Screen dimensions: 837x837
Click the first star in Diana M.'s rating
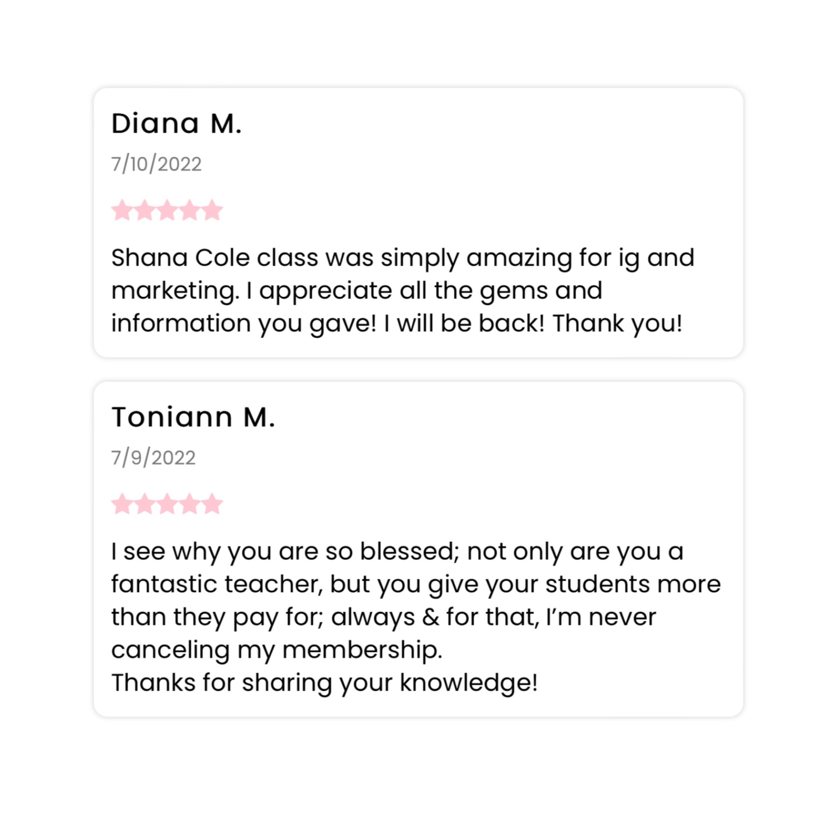[122, 210]
